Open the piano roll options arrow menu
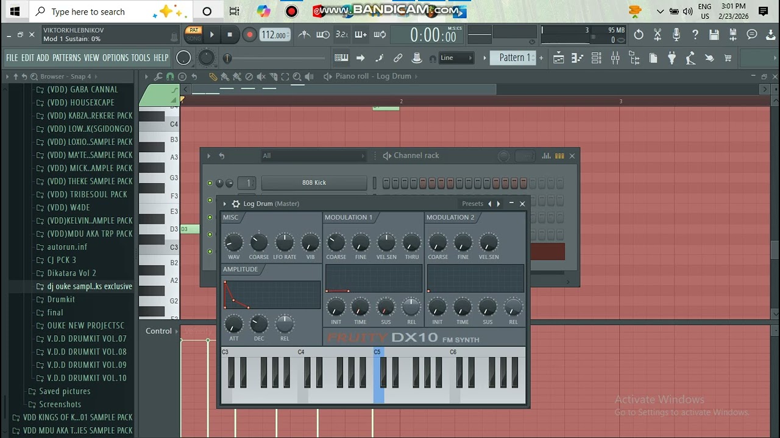 click(146, 77)
